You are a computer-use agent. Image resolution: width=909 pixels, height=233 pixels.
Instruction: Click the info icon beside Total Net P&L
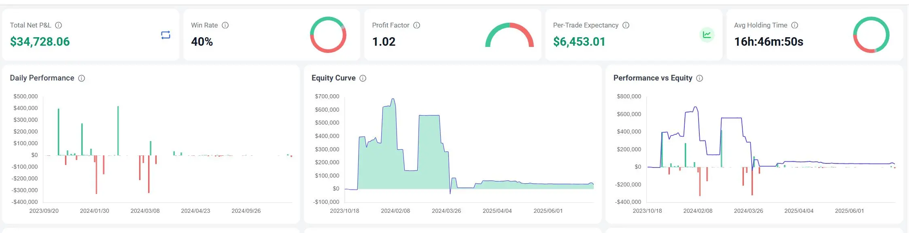click(58, 25)
